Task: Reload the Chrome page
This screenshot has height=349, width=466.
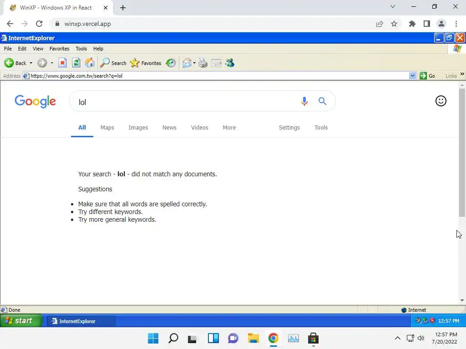Action: (39, 24)
